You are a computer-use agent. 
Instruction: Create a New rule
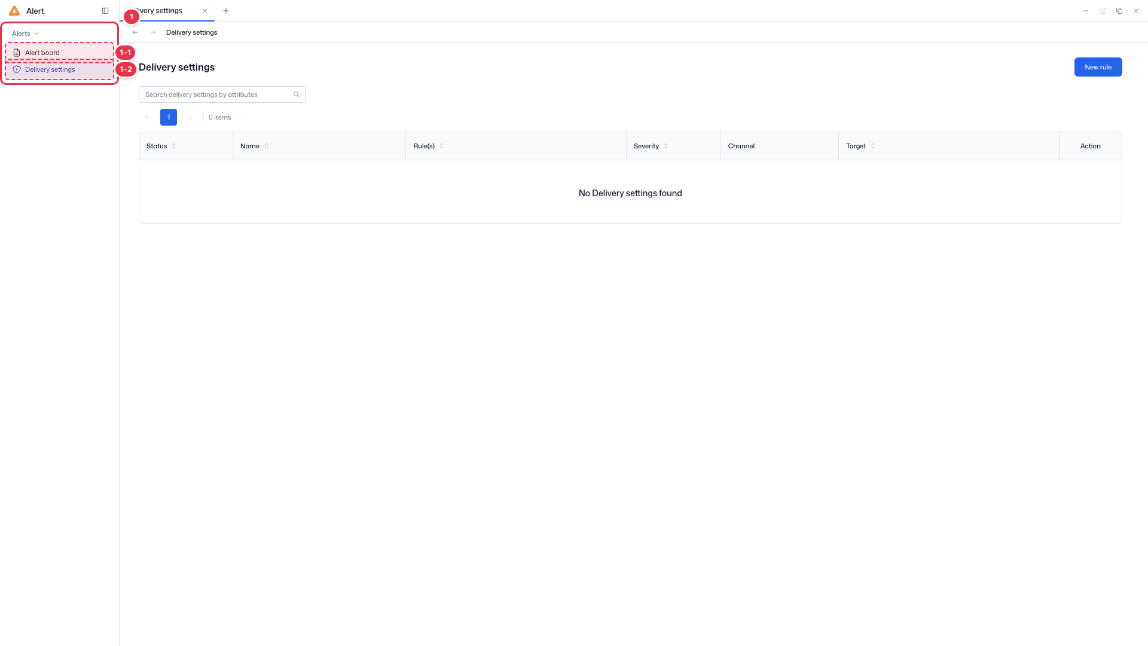[x=1098, y=67]
